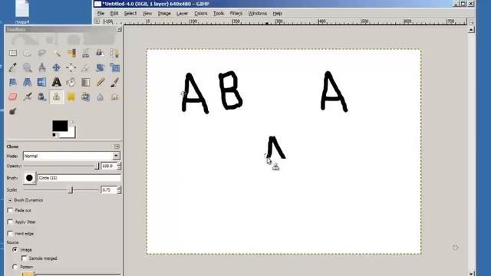
Task: Open the Select menu
Action: (x=130, y=14)
